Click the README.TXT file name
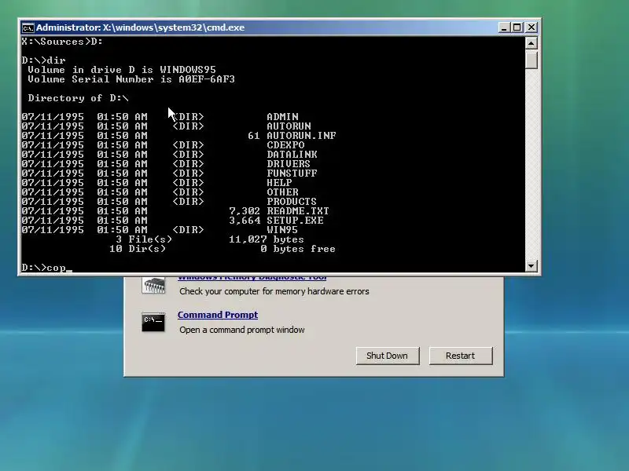629x471 pixels. click(x=298, y=211)
